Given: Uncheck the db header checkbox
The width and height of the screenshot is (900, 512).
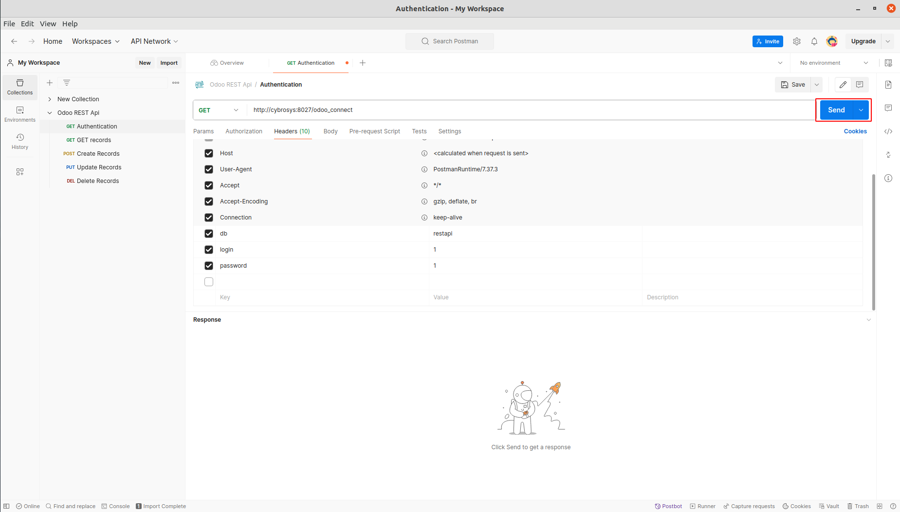Looking at the screenshot, I should [209, 234].
